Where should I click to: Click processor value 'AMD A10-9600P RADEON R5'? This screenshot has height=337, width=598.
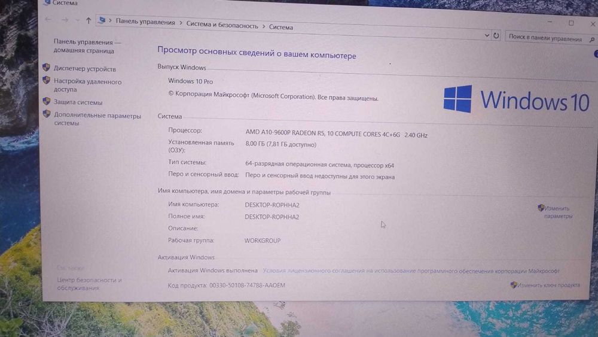click(x=286, y=132)
